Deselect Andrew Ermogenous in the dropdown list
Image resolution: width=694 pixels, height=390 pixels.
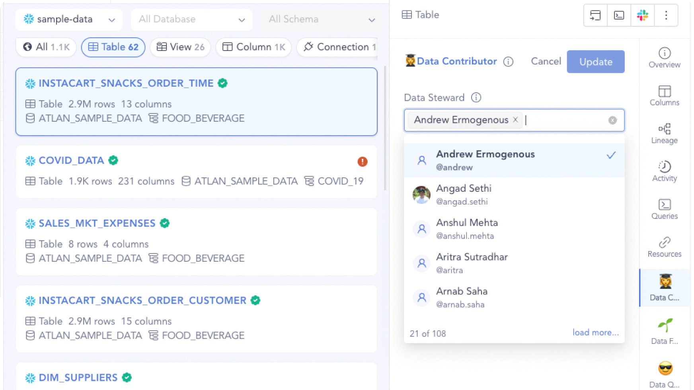tap(514, 160)
